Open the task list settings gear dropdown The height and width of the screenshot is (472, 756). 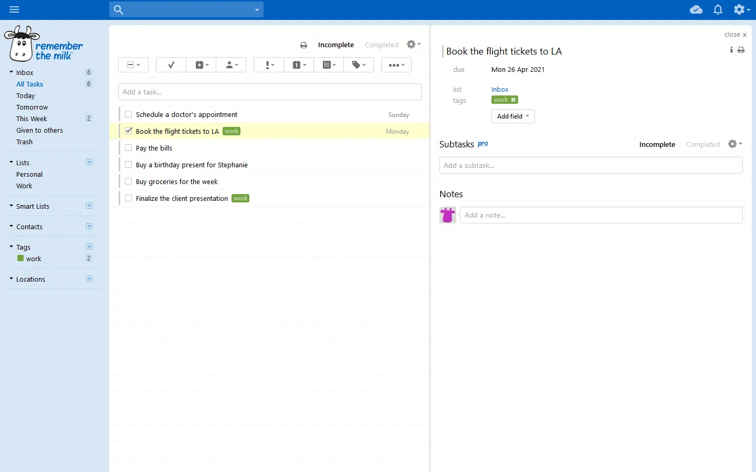[x=414, y=45]
